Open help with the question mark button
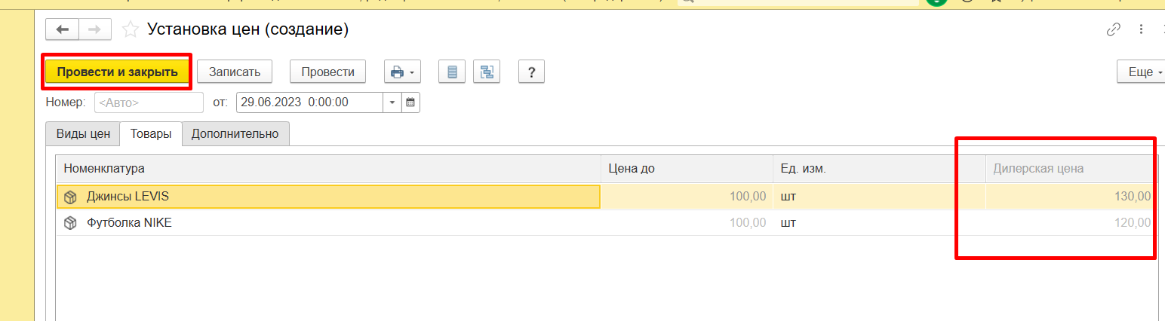This screenshot has width=1165, height=321. [531, 72]
